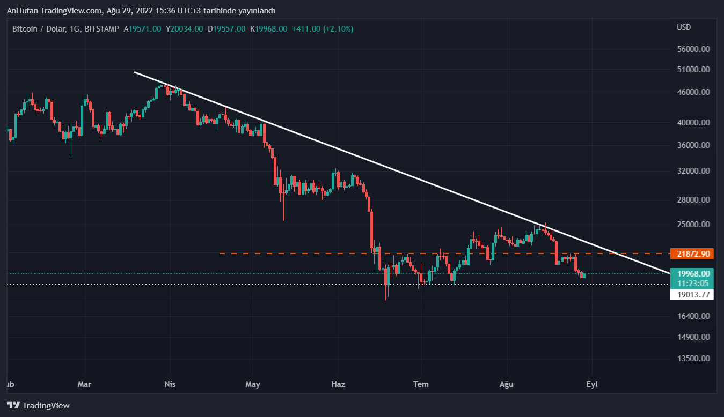Click the TradingView wordmark beside the logo

pos(46,406)
